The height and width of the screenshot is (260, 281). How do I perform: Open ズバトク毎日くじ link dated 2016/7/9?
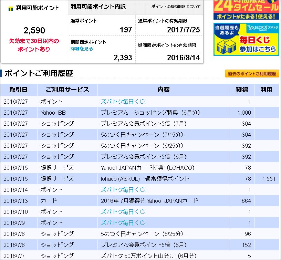123,223
